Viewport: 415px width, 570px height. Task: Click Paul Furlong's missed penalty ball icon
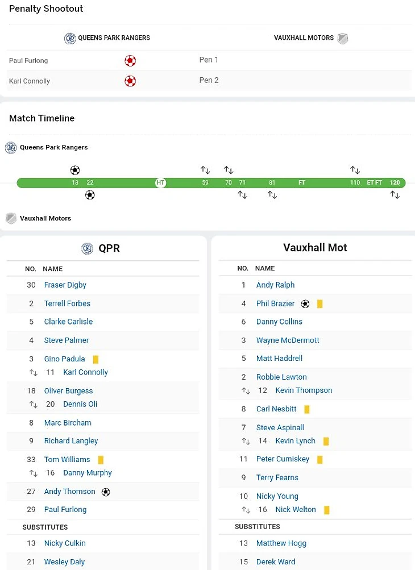130,60
